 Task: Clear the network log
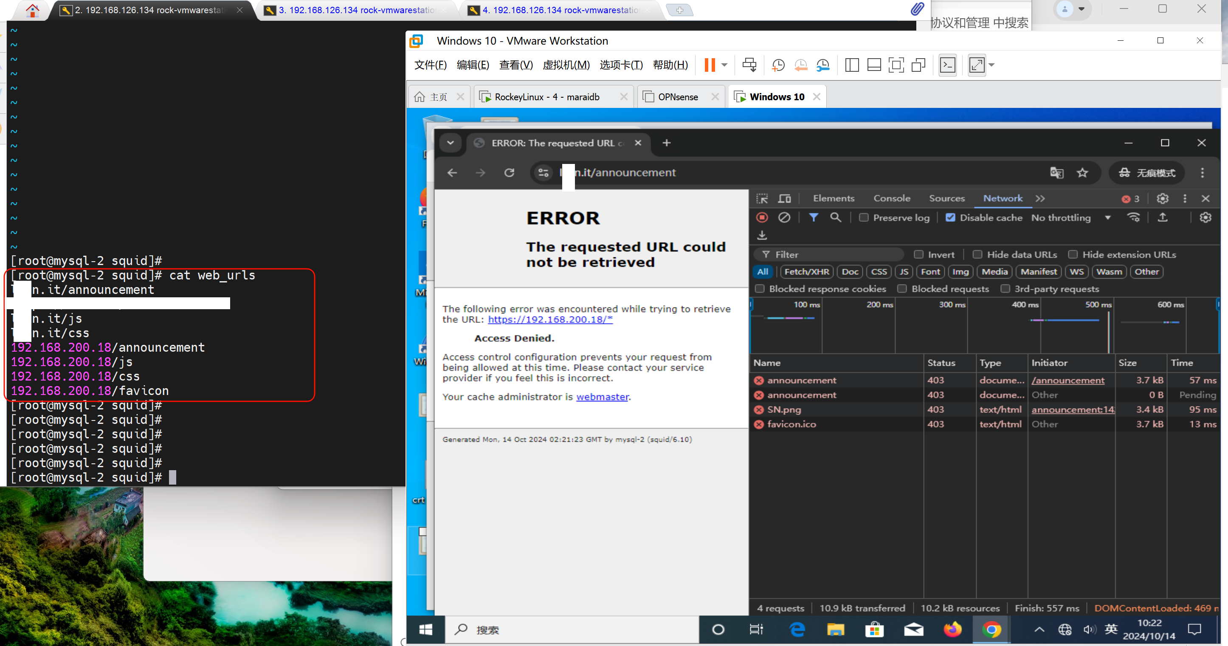point(784,218)
